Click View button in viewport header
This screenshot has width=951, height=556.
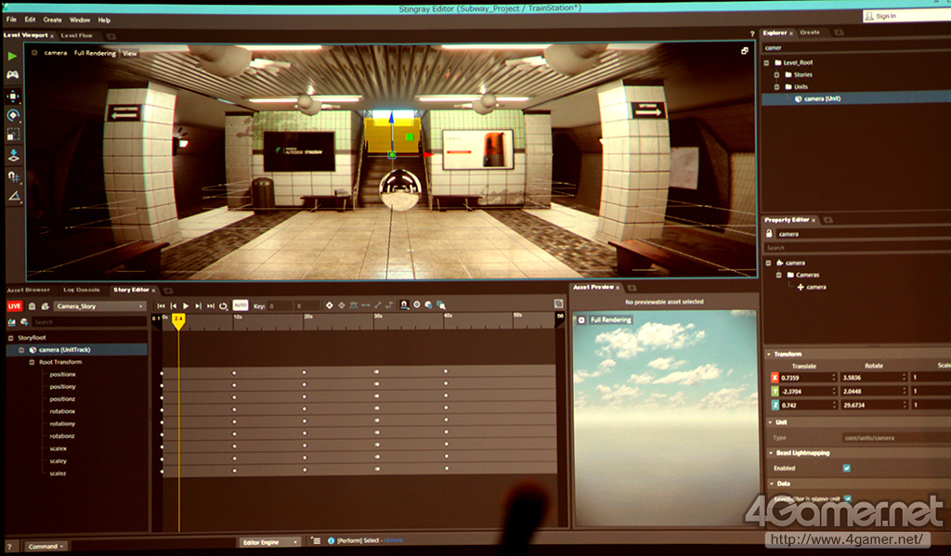130,53
